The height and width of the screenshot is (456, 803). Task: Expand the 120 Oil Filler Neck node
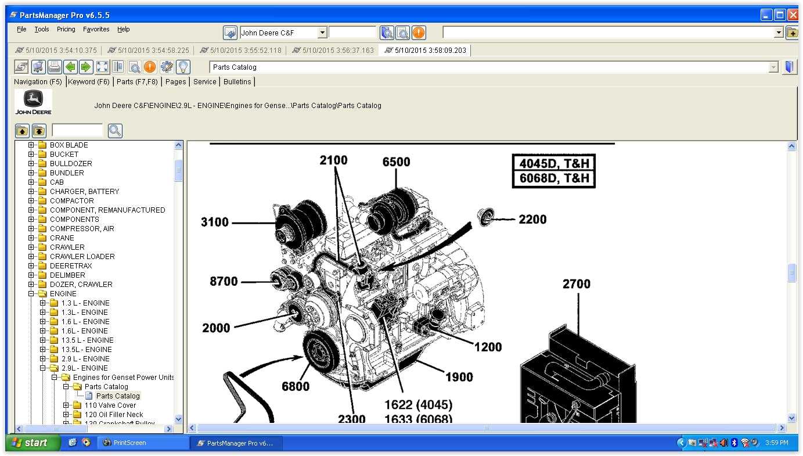[66, 415]
